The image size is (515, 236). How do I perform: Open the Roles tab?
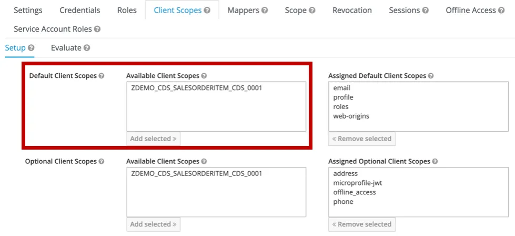[x=127, y=11]
